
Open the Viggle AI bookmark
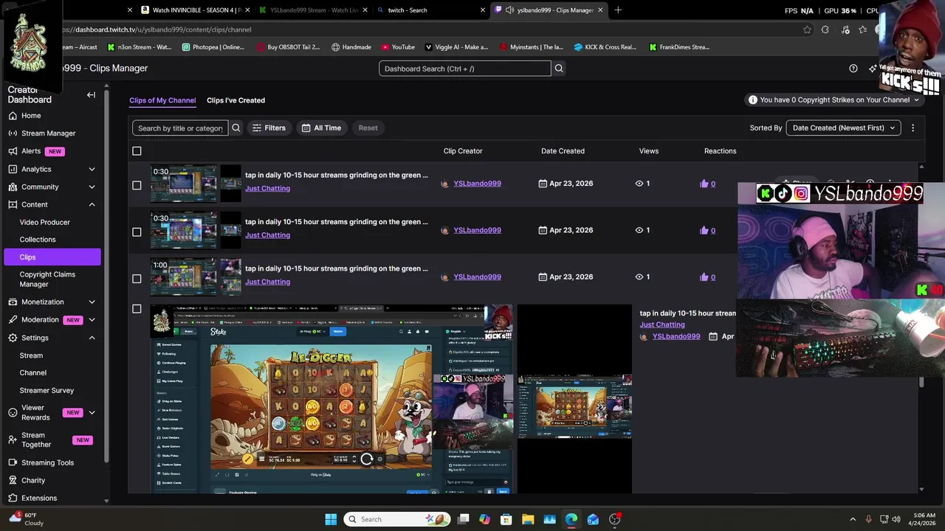click(x=456, y=47)
